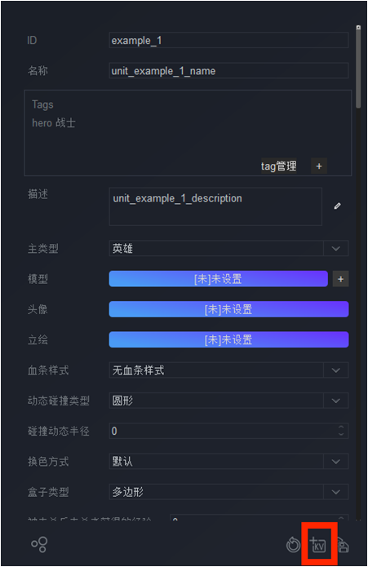Click the reset circular arrow icon
The image size is (368, 567).
click(x=293, y=545)
